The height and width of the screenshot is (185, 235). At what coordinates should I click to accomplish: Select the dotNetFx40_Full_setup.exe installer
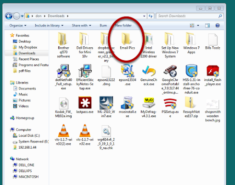[x=63, y=77]
